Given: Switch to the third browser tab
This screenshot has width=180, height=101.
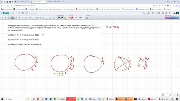Looking at the screenshot, I should tap(54, 2).
